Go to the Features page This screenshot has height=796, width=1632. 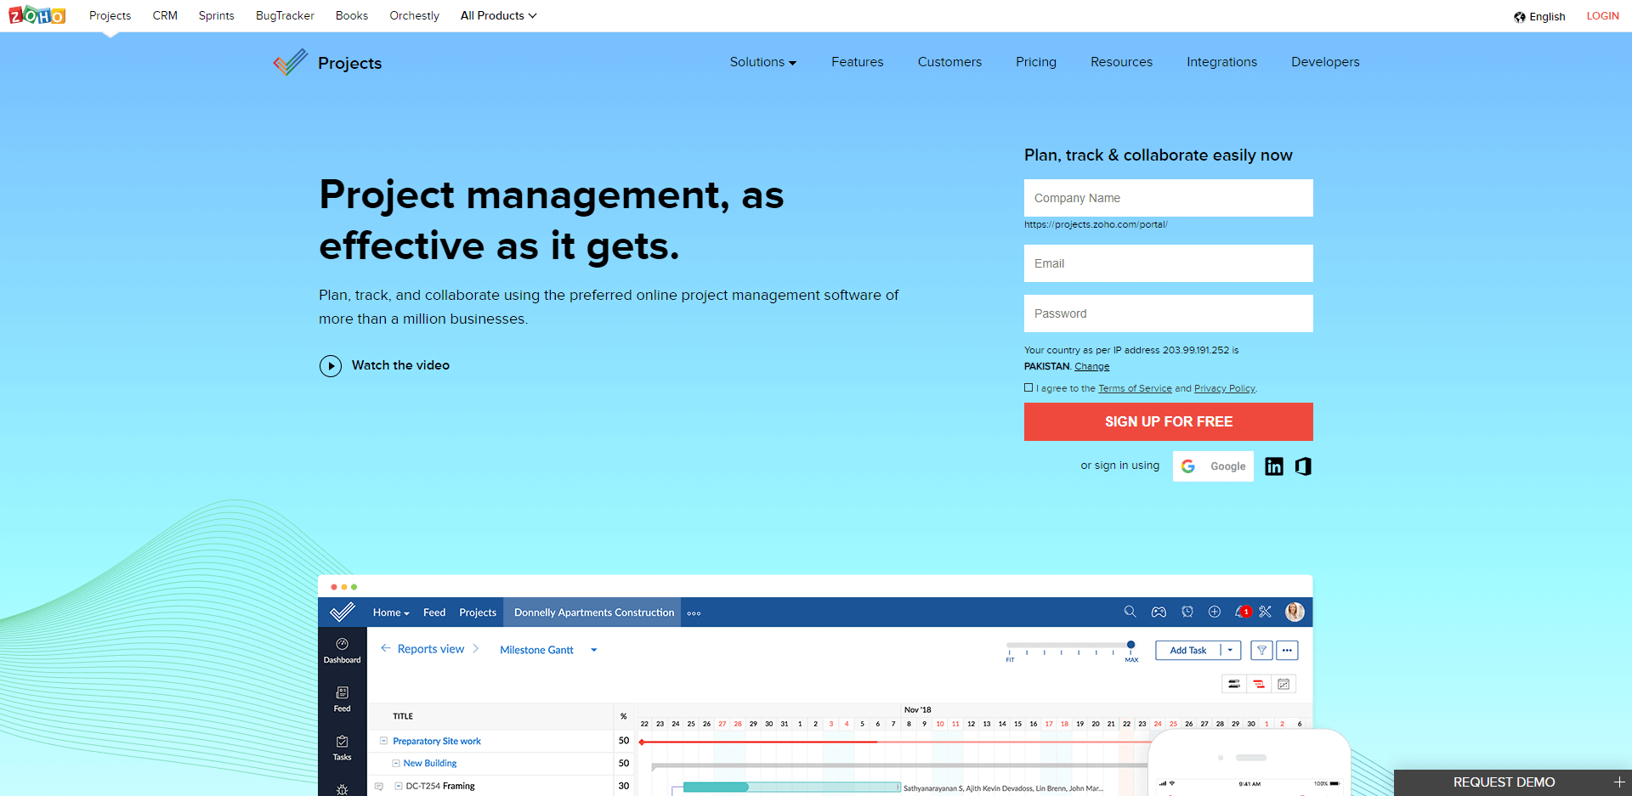[857, 62]
